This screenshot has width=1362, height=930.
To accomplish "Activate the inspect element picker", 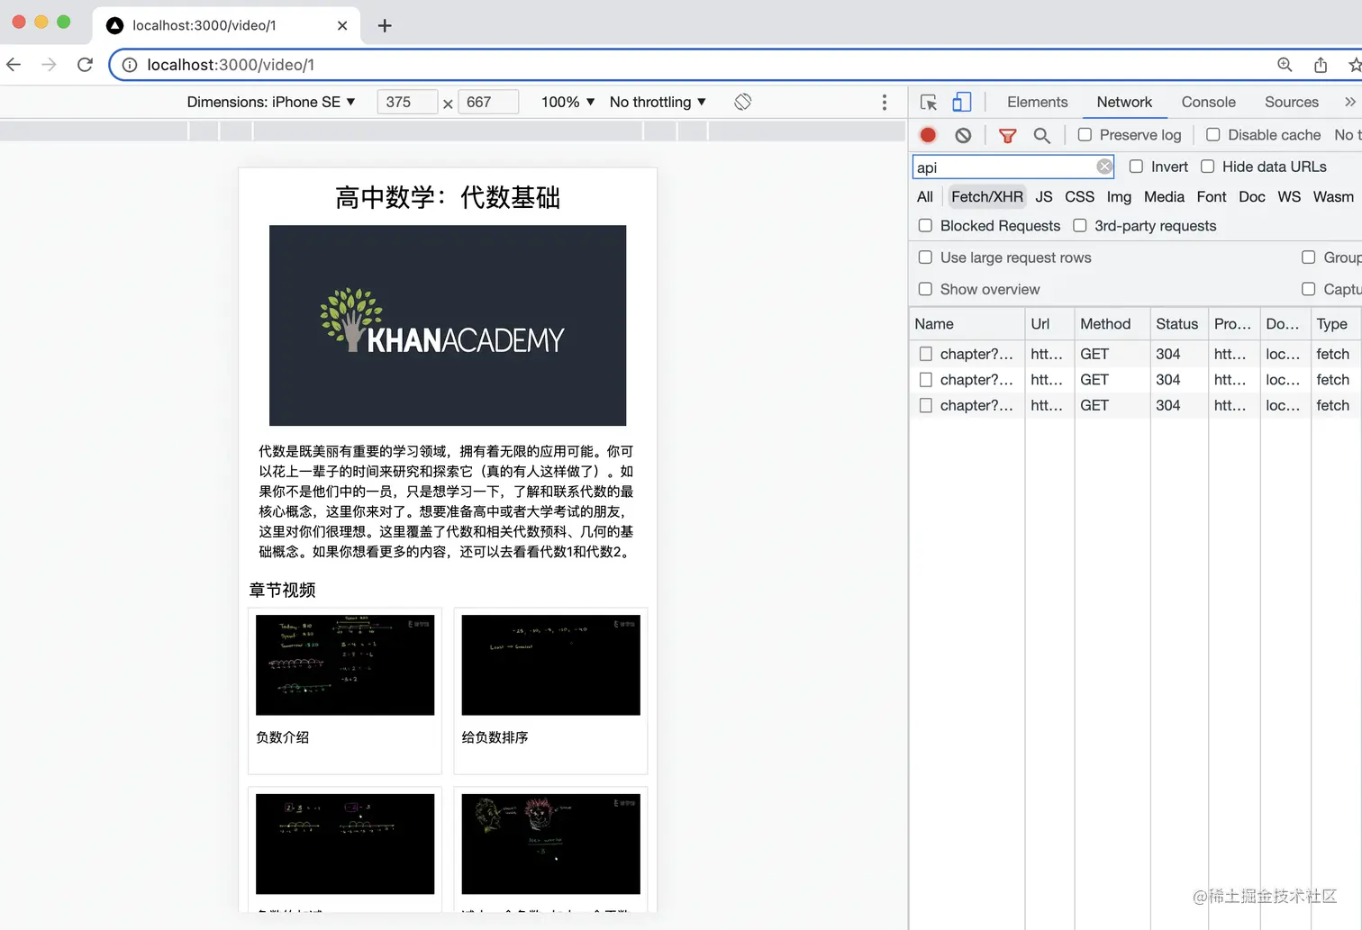I will 929,102.
